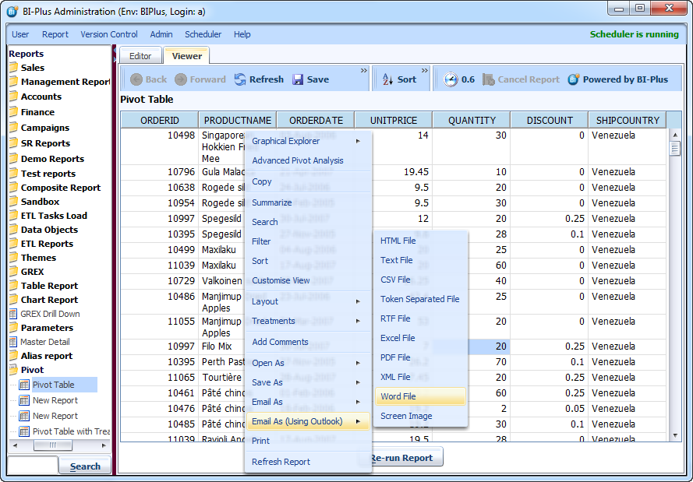Click the Forward arrow icon

(x=181, y=79)
